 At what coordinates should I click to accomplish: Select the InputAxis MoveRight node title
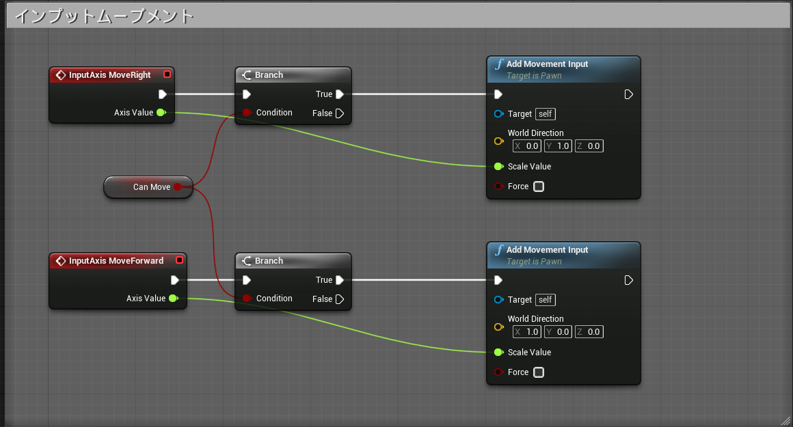(110, 74)
